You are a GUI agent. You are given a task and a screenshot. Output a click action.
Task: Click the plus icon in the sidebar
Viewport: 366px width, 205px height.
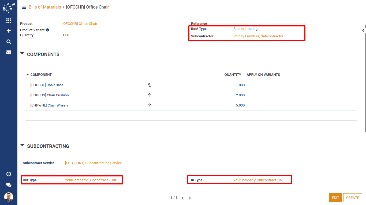pos(9,31)
